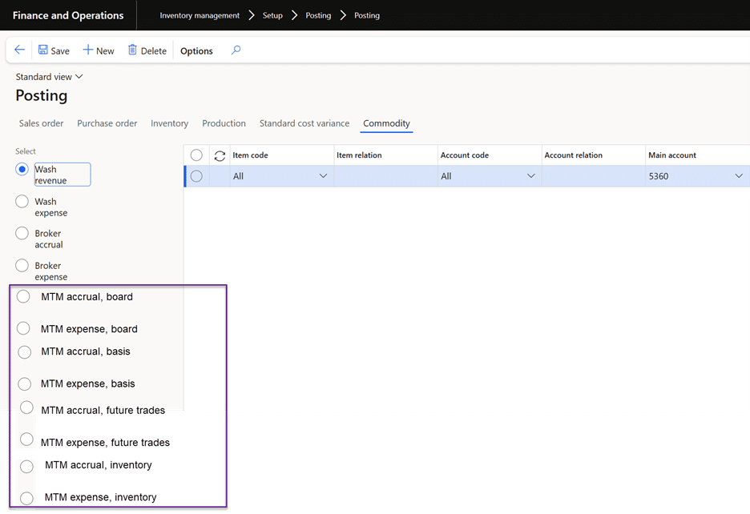
Task: Expand the Item code dropdown
Action: (x=324, y=176)
